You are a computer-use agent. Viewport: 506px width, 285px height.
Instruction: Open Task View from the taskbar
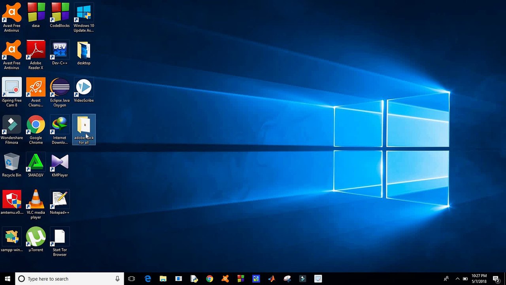pyautogui.click(x=132, y=279)
